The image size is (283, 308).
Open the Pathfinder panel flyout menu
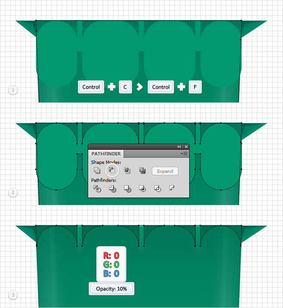184,154
